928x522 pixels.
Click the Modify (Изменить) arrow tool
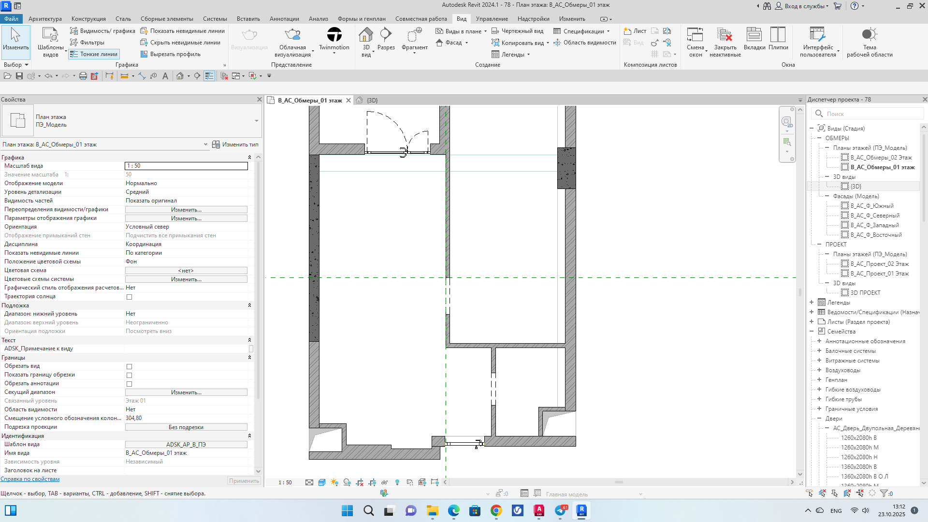pyautogui.click(x=15, y=35)
